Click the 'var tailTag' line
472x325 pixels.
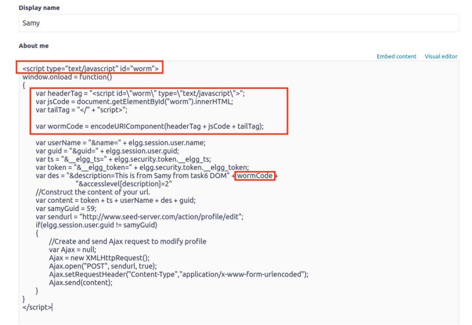coord(81,110)
